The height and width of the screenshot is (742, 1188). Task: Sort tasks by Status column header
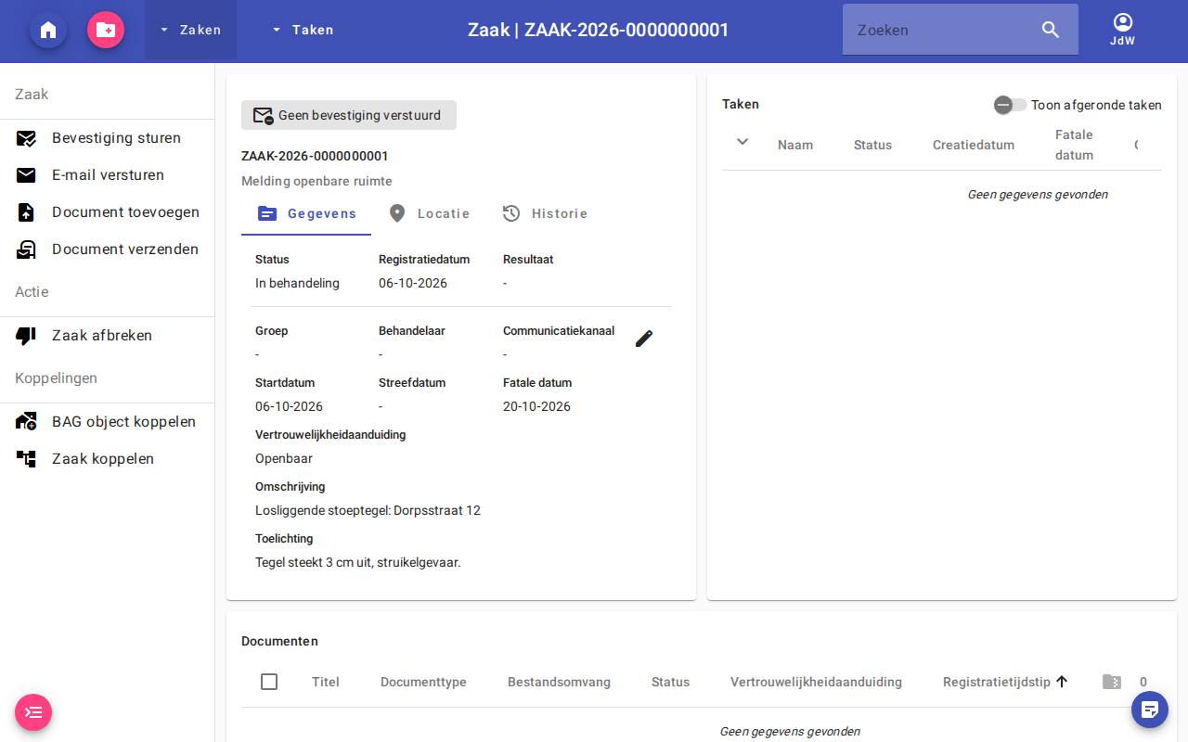[872, 145]
